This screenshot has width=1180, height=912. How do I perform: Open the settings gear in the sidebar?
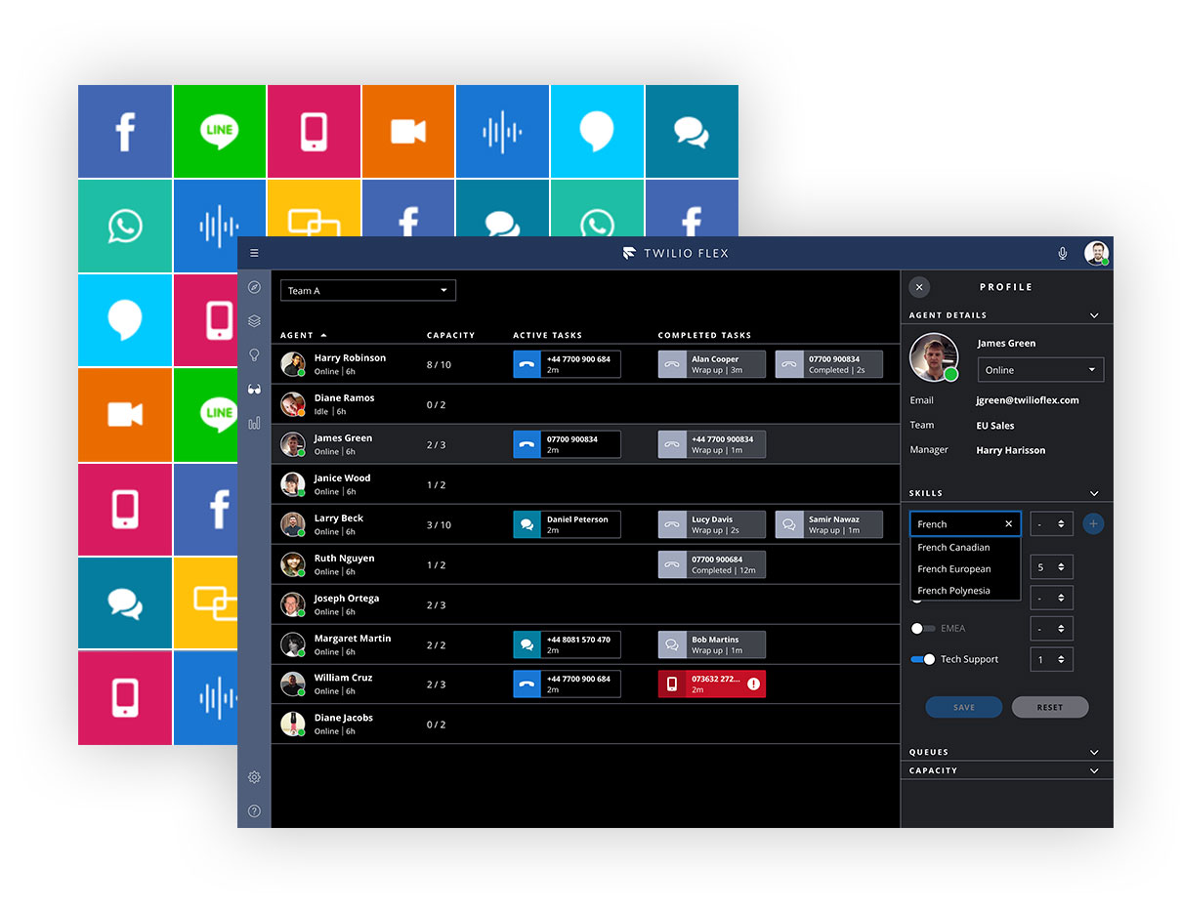254,777
